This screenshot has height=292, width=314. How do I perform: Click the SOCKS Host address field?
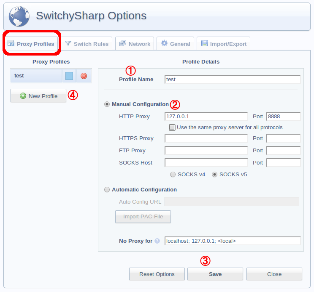(x=206, y=163)
